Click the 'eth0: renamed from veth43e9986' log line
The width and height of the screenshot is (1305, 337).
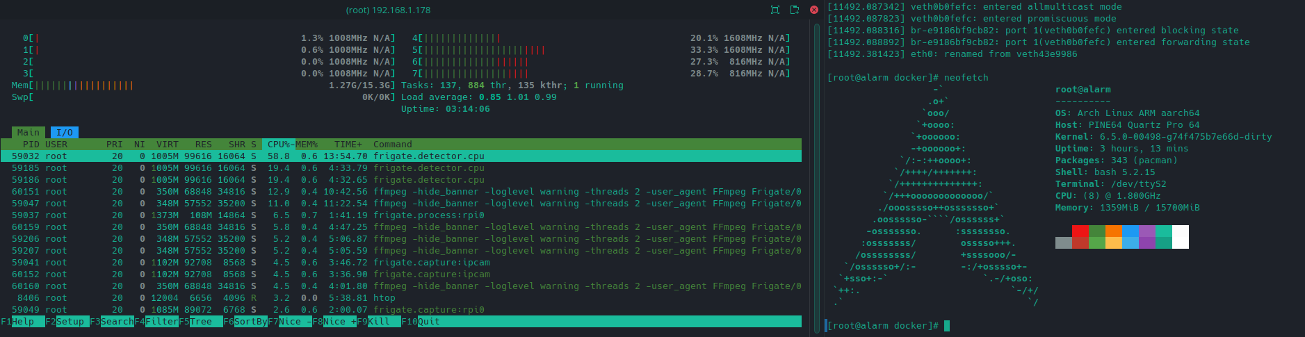[x=953, y=54]
